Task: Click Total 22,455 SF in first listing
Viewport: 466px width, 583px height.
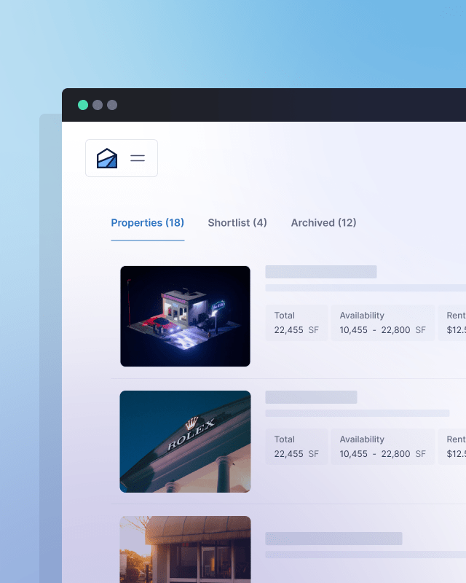Action: (296, 323)
